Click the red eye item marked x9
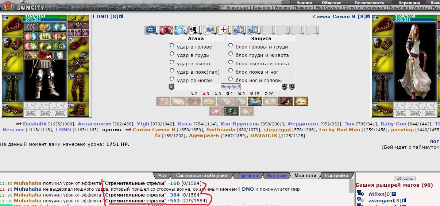This screenshot has width=440, height=206. tap(45, 55)
